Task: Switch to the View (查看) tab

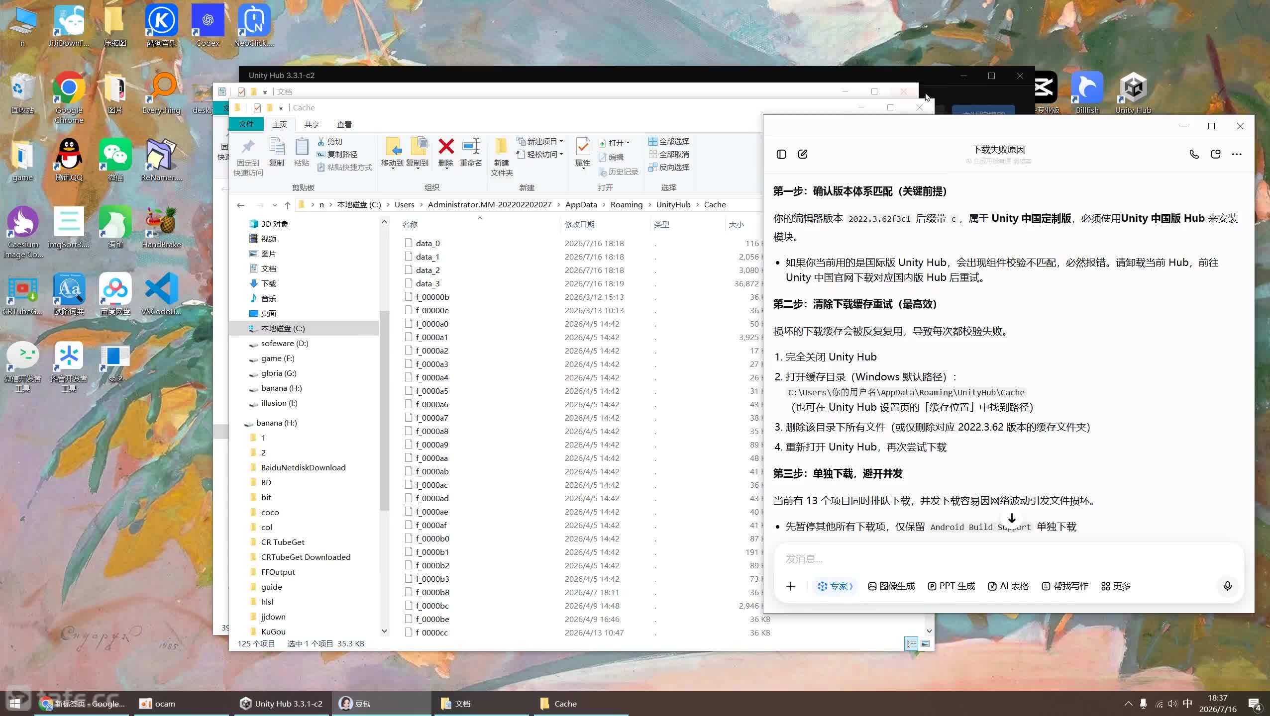Action: point(344,124)
